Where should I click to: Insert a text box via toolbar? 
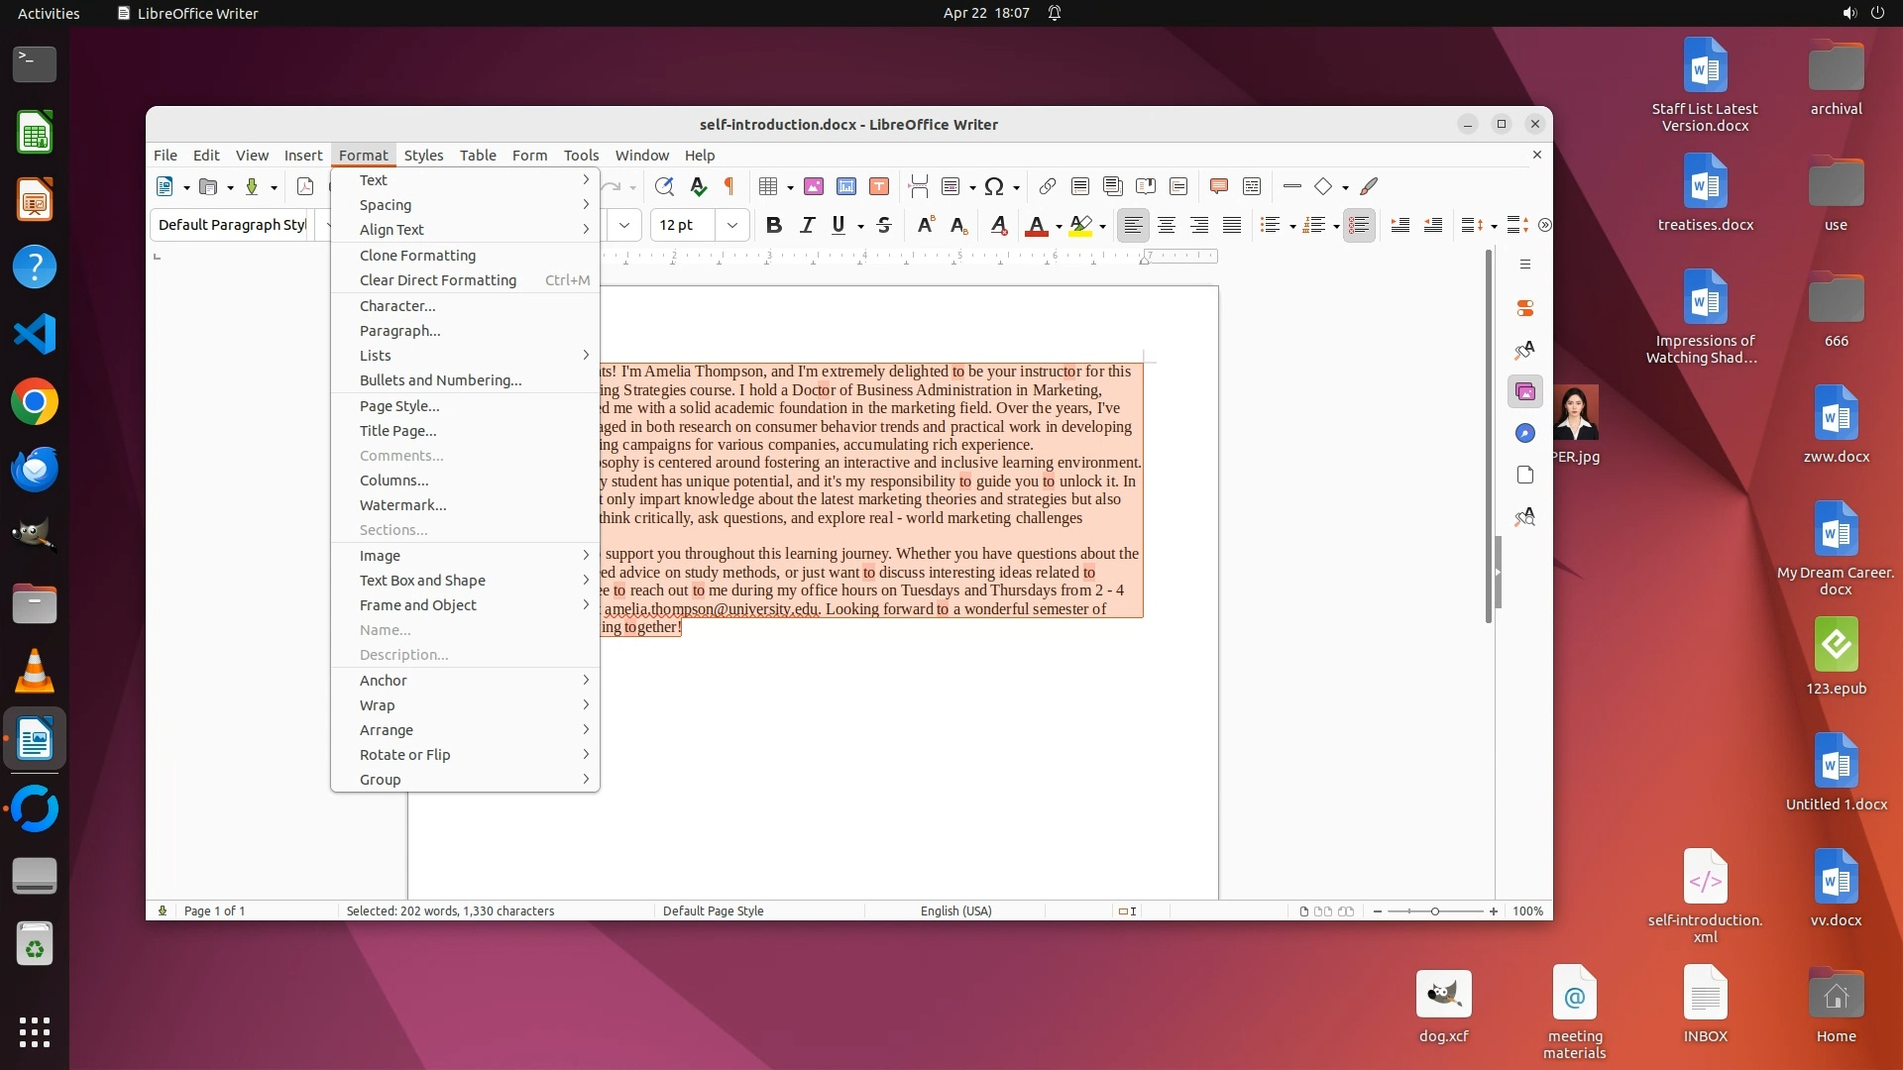pos(879,186)
